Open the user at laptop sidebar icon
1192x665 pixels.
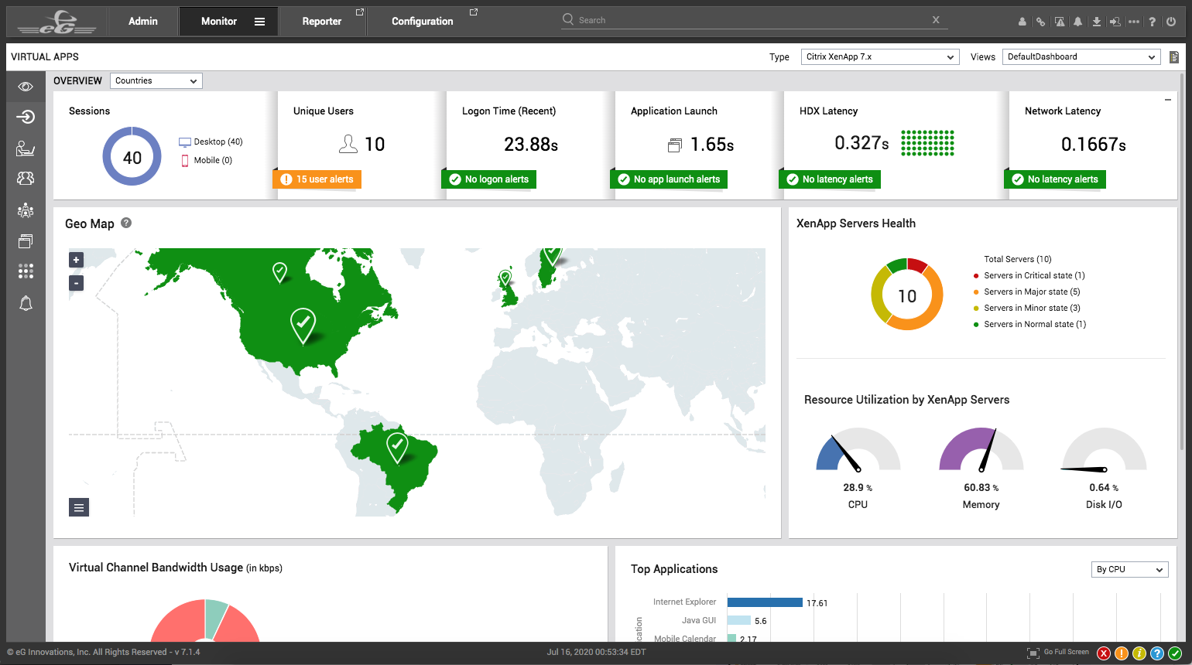pos(26,148)
